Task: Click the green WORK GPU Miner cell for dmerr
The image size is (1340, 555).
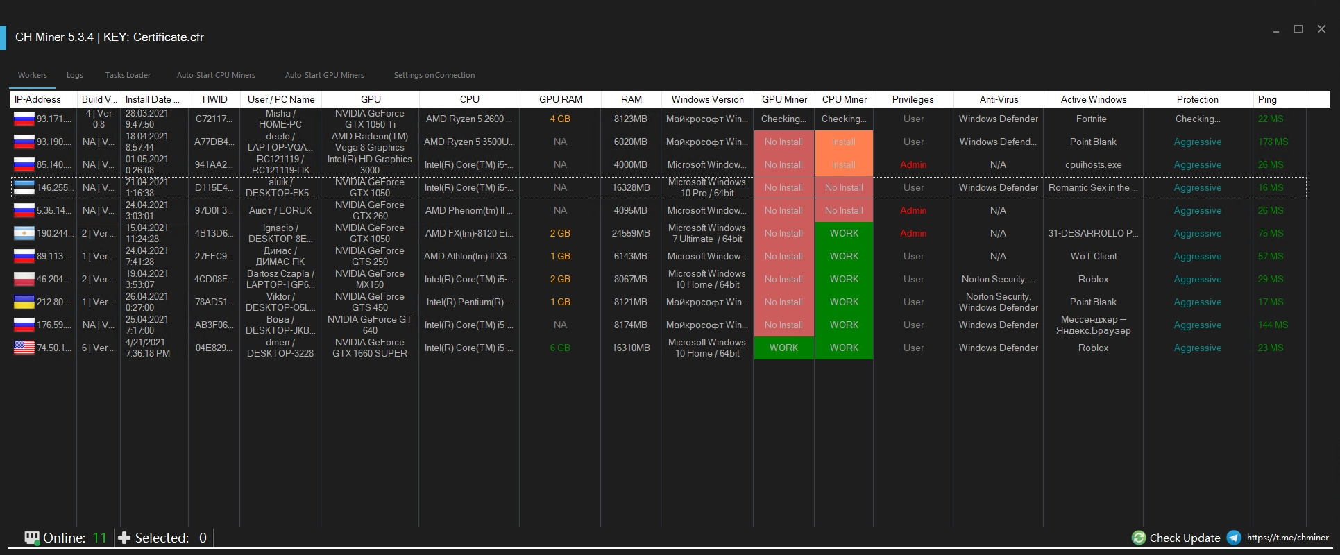Action: [x=784, y=348]
